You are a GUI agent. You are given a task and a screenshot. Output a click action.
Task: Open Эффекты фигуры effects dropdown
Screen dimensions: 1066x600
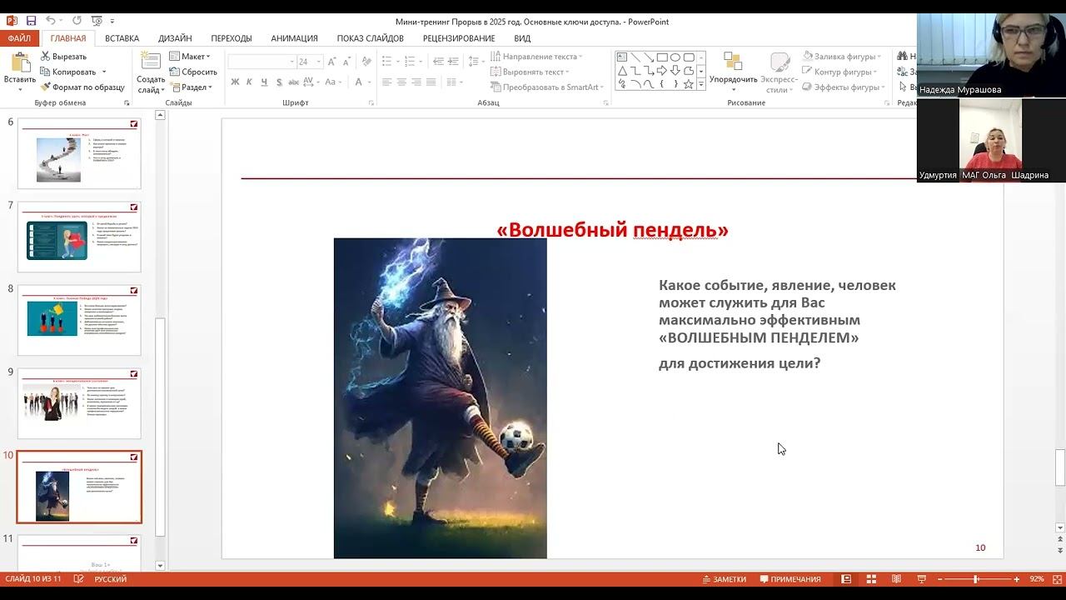tap(842, 87)
